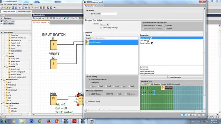The image size is (221, 124).
Task: Click the Add New Diagram icon
Action: [1, 21]
